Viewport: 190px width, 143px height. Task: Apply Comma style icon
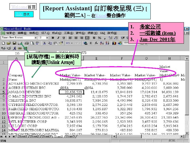[x=105, y=38]
